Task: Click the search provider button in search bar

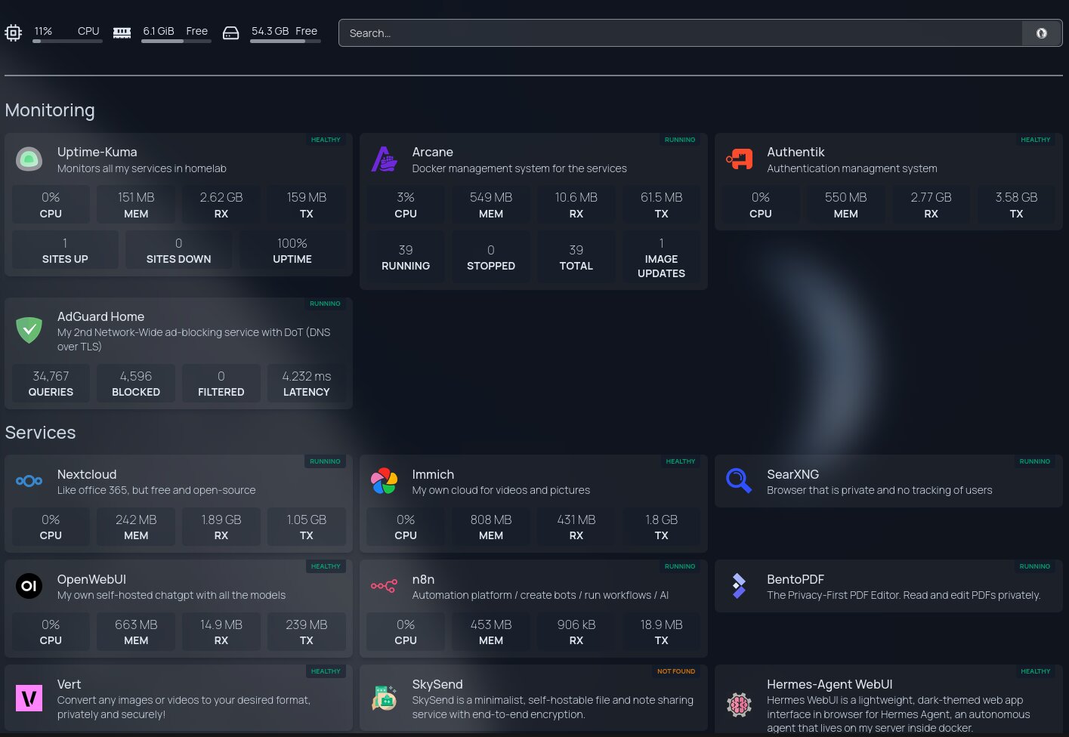Action: pyautogui.click(x=1042, y=33)
